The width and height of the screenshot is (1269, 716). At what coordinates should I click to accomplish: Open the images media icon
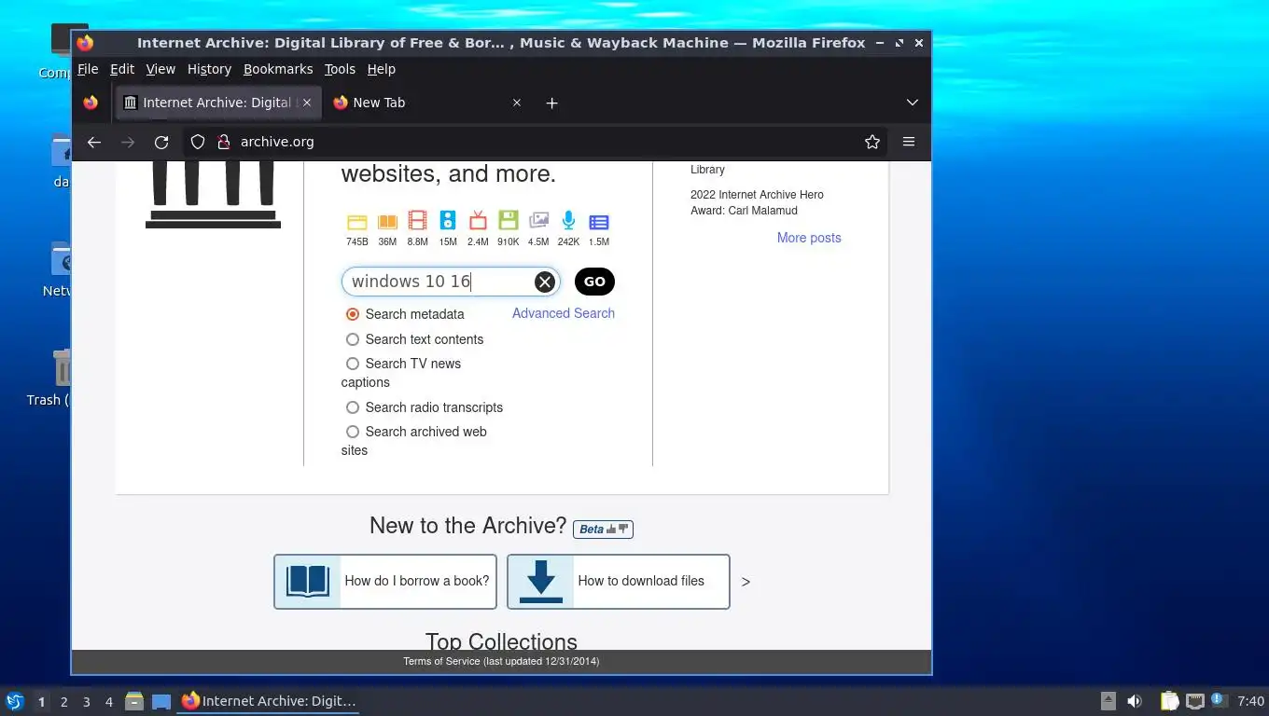pos(538,221)
